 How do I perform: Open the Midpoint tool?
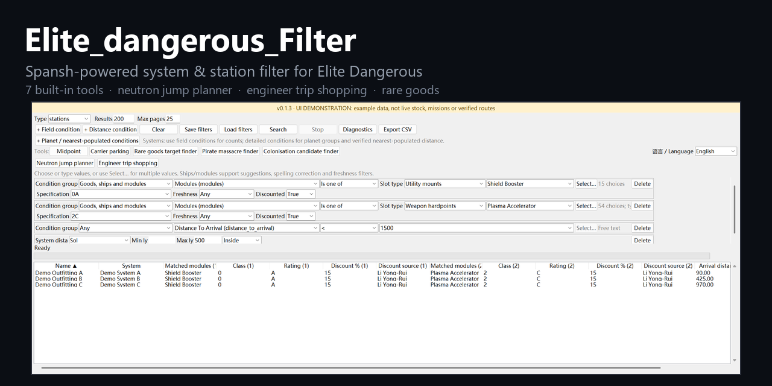click(69, 151)
